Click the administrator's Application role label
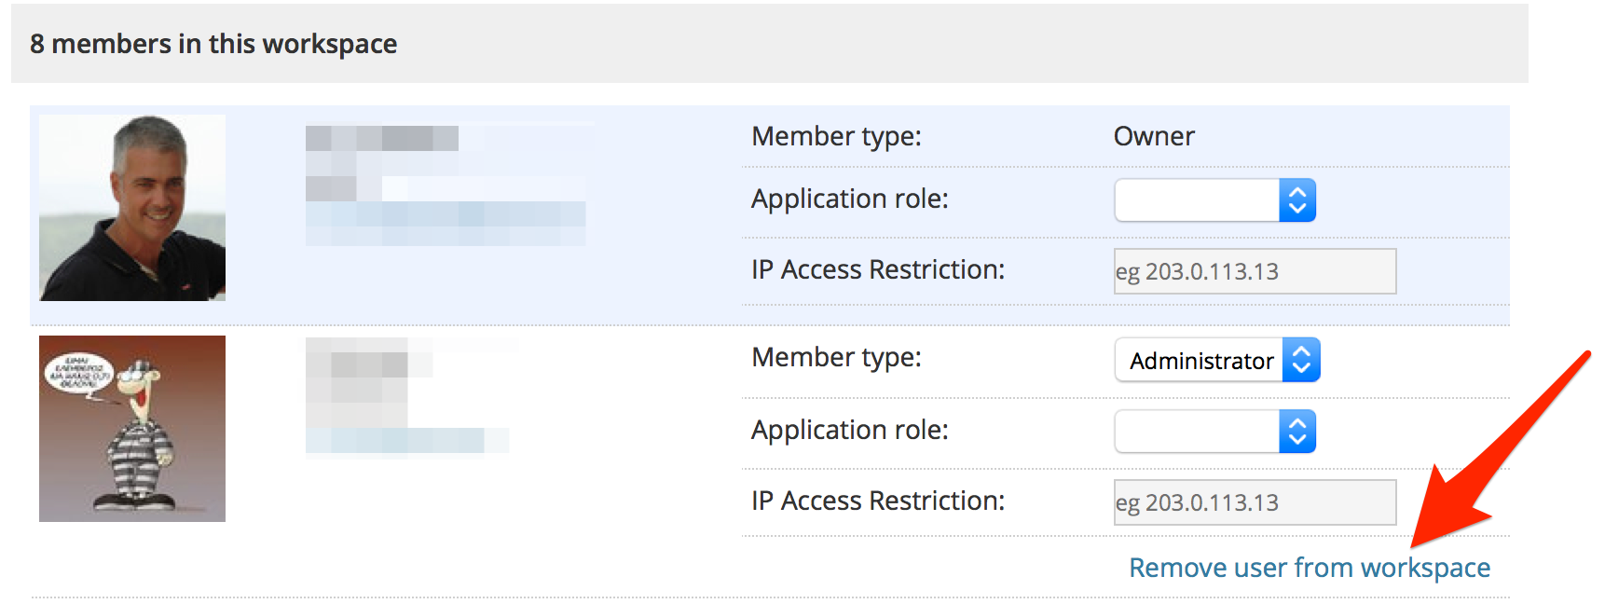The width and height of the screenshot is (1605, 604). 849,430
